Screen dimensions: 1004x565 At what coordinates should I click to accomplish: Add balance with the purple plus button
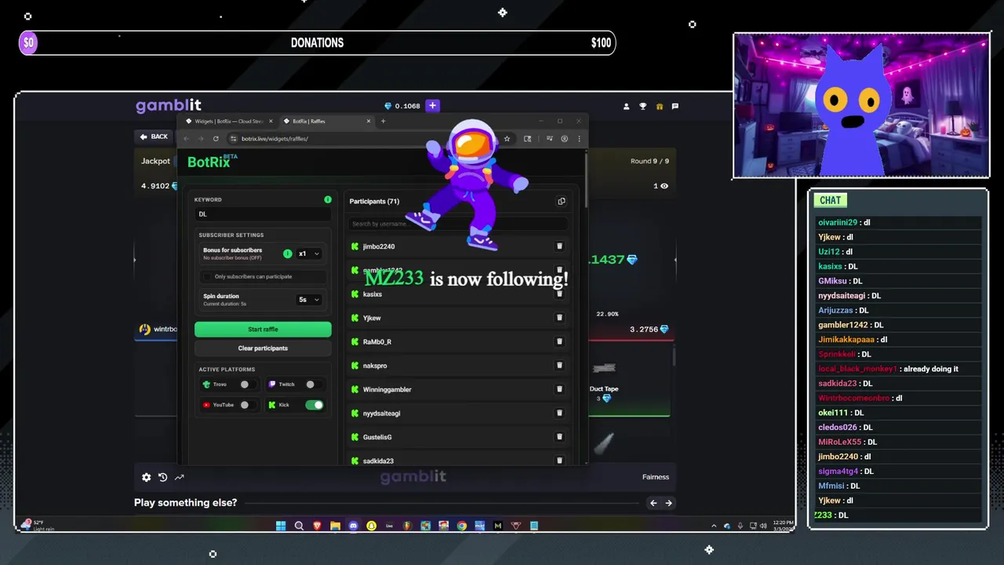coord(432,105)
